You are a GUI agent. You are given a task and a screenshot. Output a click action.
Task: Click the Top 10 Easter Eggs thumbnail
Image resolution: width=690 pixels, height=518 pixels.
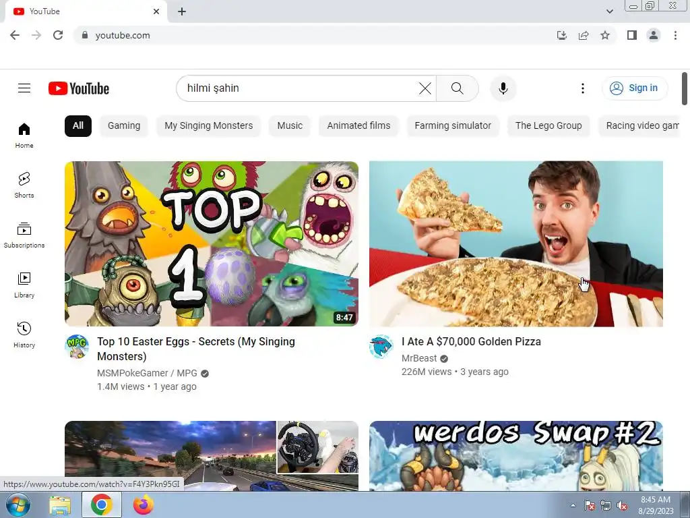(x=211, y=243)
